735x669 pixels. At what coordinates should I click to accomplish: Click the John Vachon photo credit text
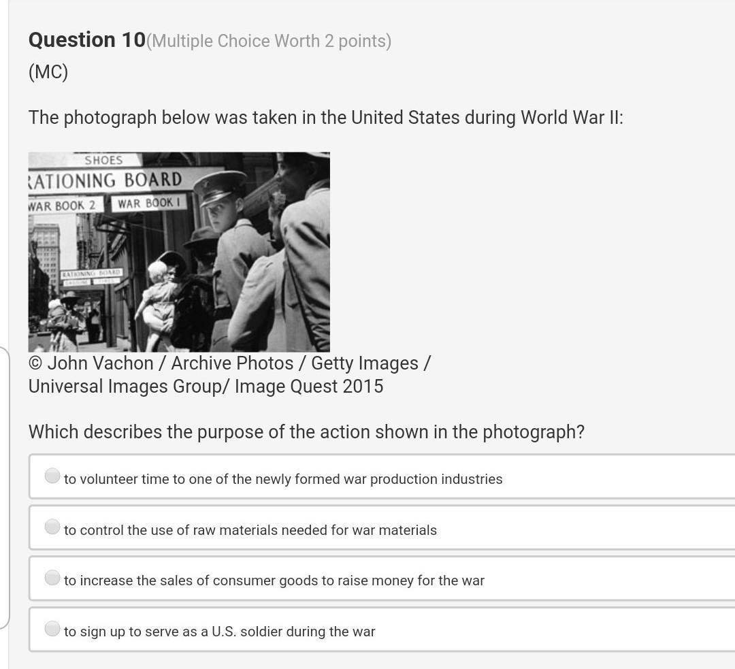[229, 363]
